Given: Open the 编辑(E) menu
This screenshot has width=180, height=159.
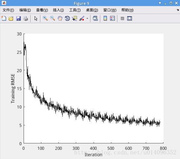Looking at the screenshot, I should coord(25,10).
